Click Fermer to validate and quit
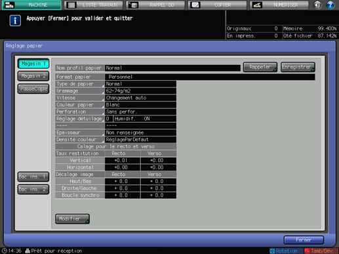The image size is (339, 254). pos(304,240)
